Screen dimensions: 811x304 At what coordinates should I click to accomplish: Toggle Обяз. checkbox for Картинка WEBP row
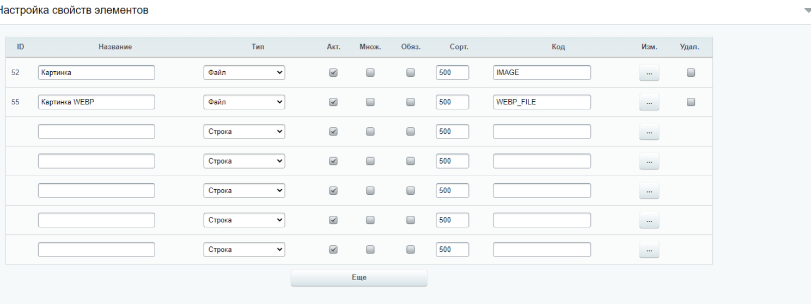tap(411, 102)
